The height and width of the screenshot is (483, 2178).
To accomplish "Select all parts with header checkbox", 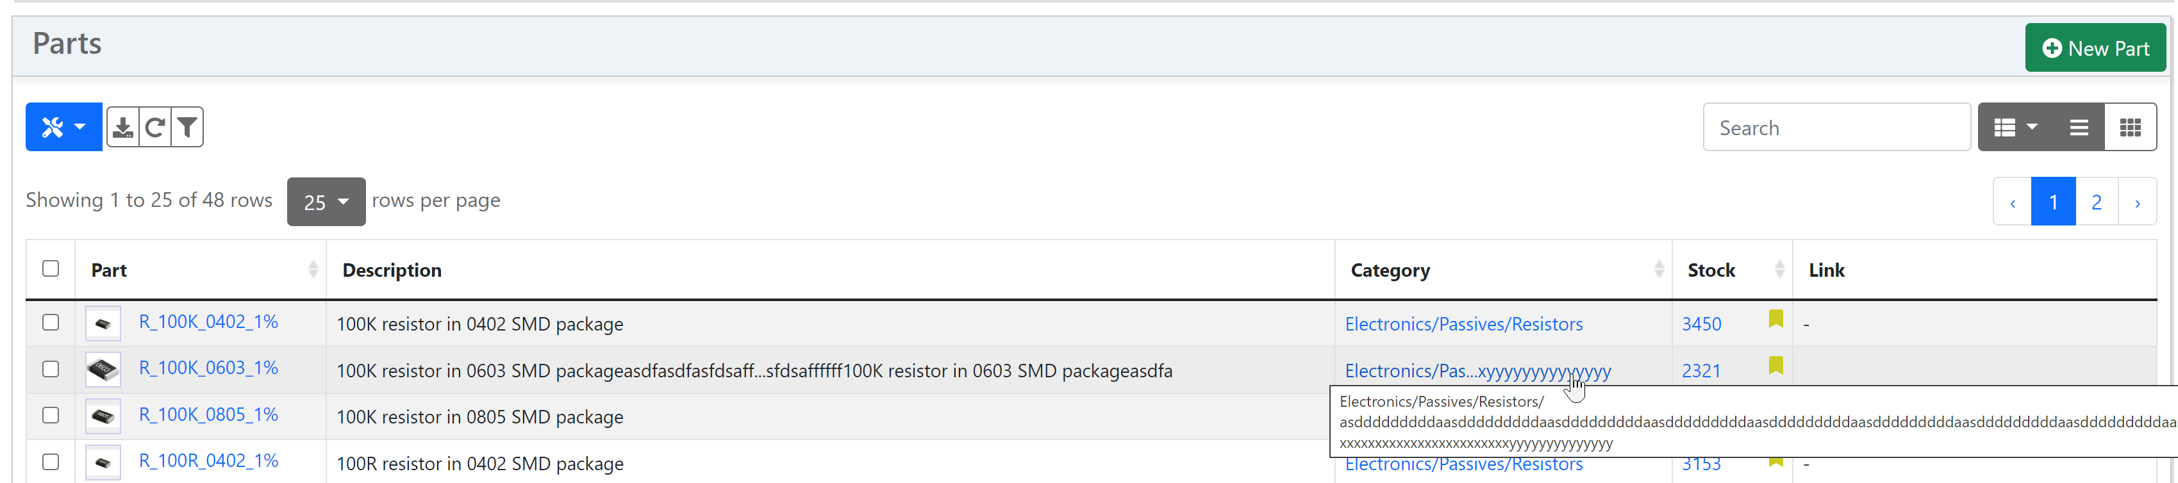I will pos(51,268).
